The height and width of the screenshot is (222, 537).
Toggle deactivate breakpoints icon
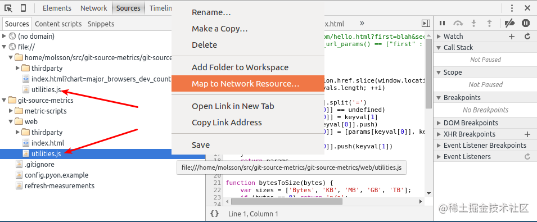[x=510, y=23]
